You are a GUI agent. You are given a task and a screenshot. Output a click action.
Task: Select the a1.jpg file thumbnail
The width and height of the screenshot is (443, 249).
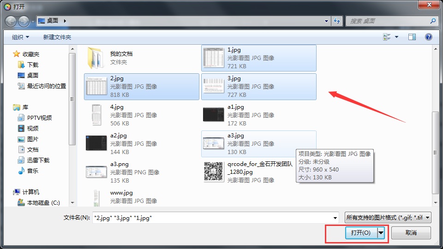(213, 115)
